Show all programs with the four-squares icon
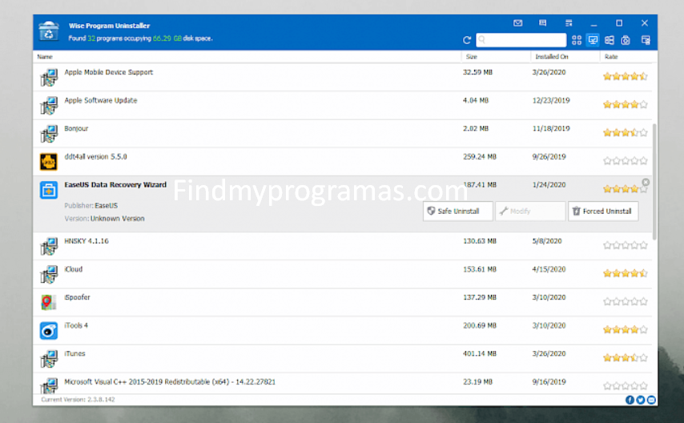This screenshot has width=684, height=423. 576,40
